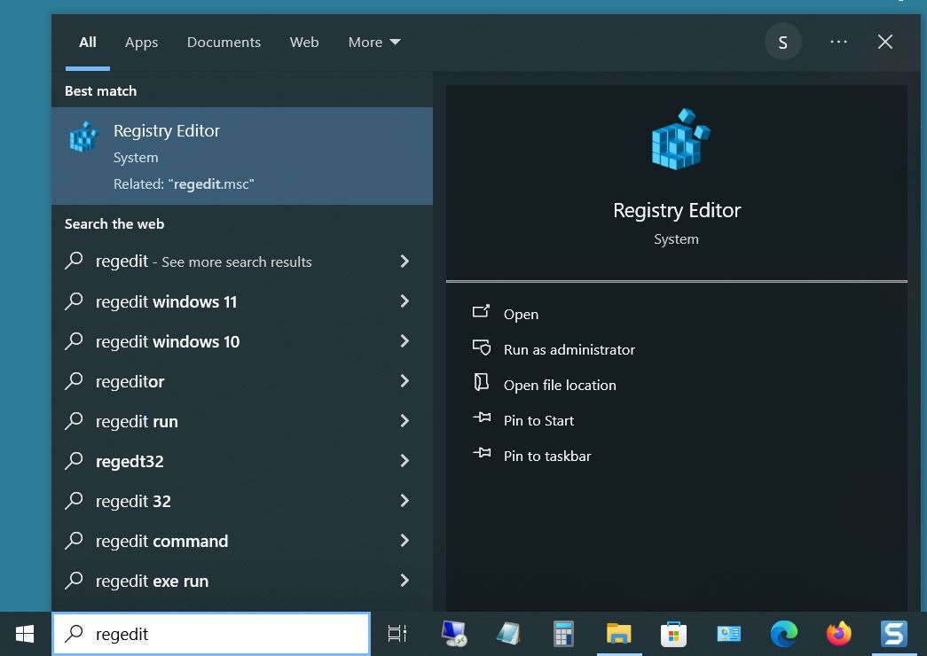The image size is (927, 656).
Task: Expand the 'regedit command' suggestion chevron
Action: (x=405, y=541)
